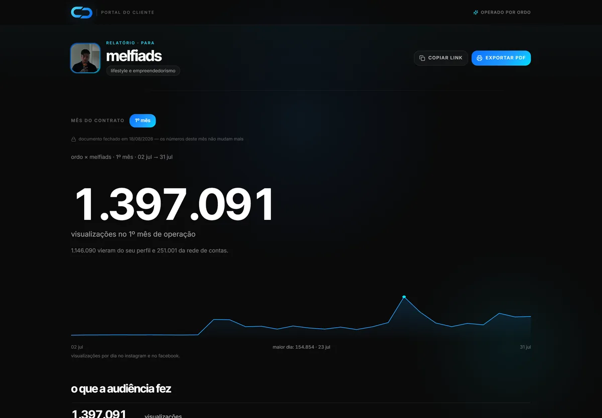Click the blue chain-link logo in the header
This screenshot has width=602, height=418.
pyautogui.click(x=81, y=13)
